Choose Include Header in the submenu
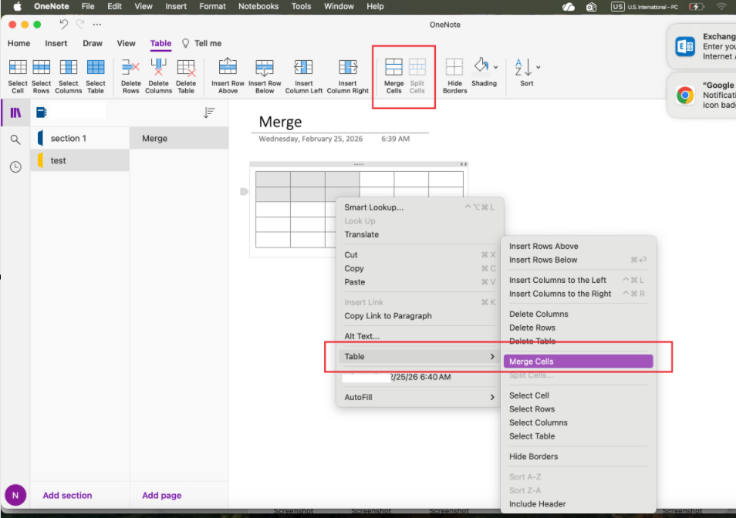 (578, 504)
